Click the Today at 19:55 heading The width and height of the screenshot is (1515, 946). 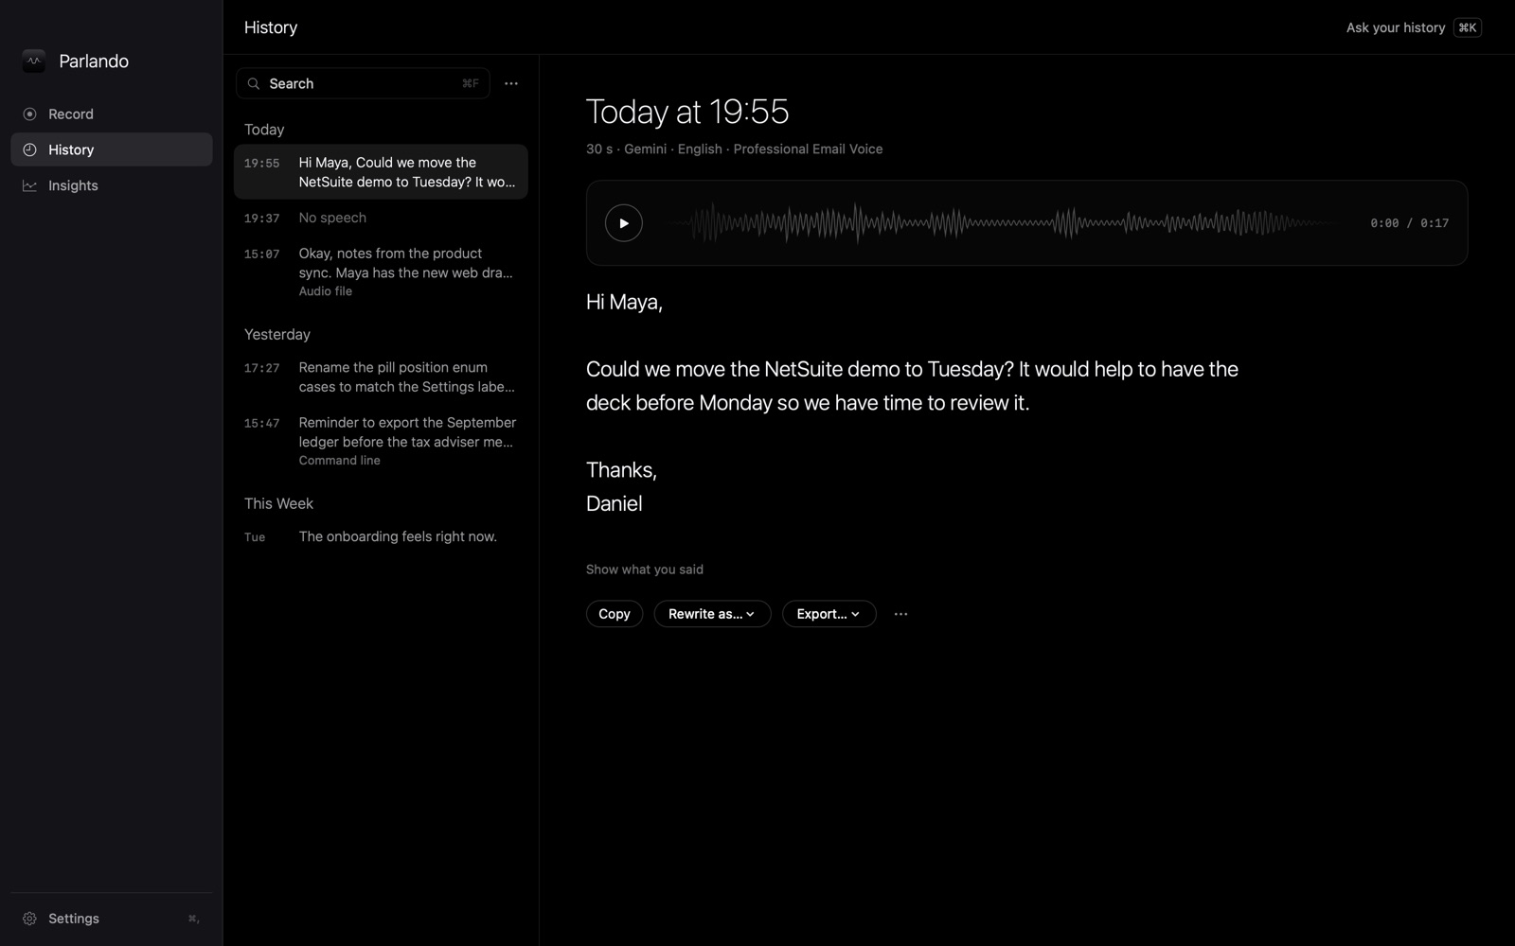[x=687, y=112]
